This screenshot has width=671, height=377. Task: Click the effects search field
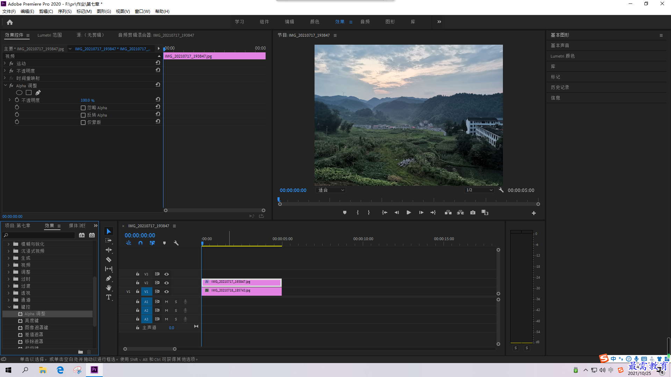(x=39, y=235)
